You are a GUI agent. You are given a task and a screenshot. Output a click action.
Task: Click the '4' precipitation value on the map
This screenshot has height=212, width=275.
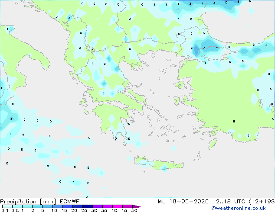(x=217, y=48)
